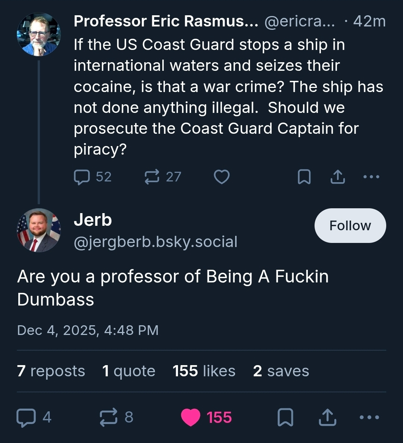The height and width of the screenshot is (443, 403).
Task: Save Jerb's post with bookmark icon
Action: pyautogui.click(x=285, y=417)
